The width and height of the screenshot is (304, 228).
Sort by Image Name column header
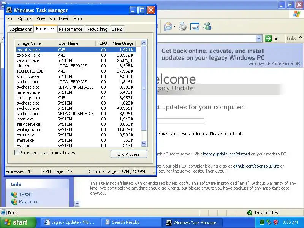point(35,43)
